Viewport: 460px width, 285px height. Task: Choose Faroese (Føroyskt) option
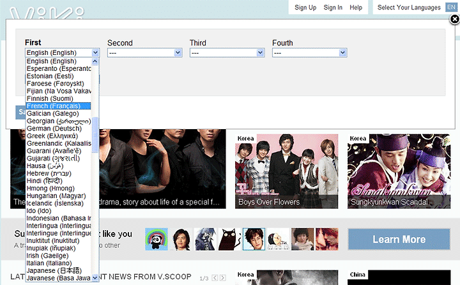coord(59,84)
